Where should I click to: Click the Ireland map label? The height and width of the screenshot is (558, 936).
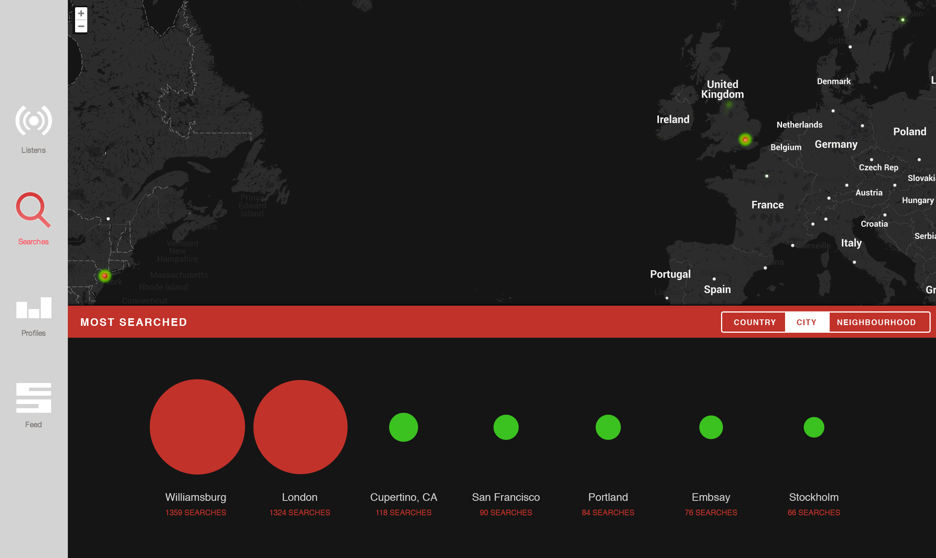click(x=673, y=119)
